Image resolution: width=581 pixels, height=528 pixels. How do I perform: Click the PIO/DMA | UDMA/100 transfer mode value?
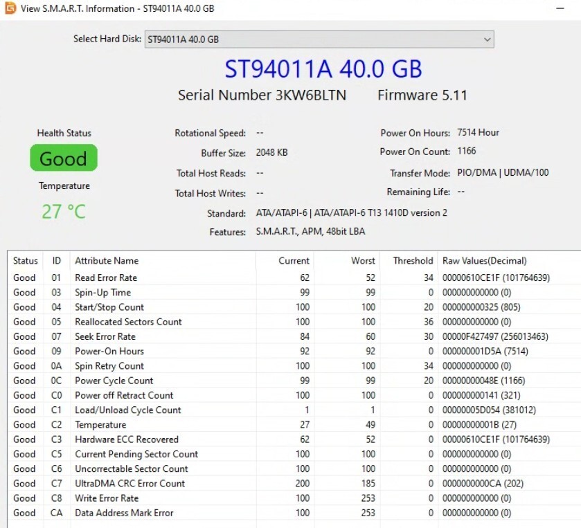tap(503, 172)
